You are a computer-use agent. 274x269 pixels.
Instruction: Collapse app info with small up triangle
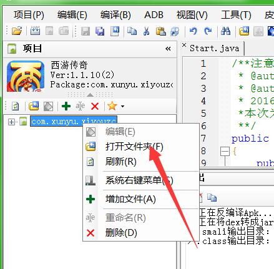[90, 95]
